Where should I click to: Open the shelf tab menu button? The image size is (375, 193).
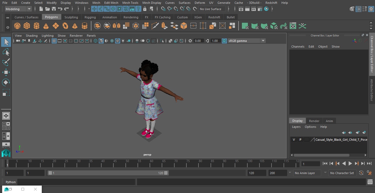pyautogui.click(x=8, y=18)
